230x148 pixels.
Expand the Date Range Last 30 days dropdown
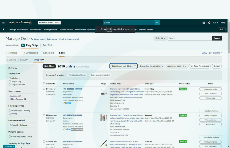(123, 66)
